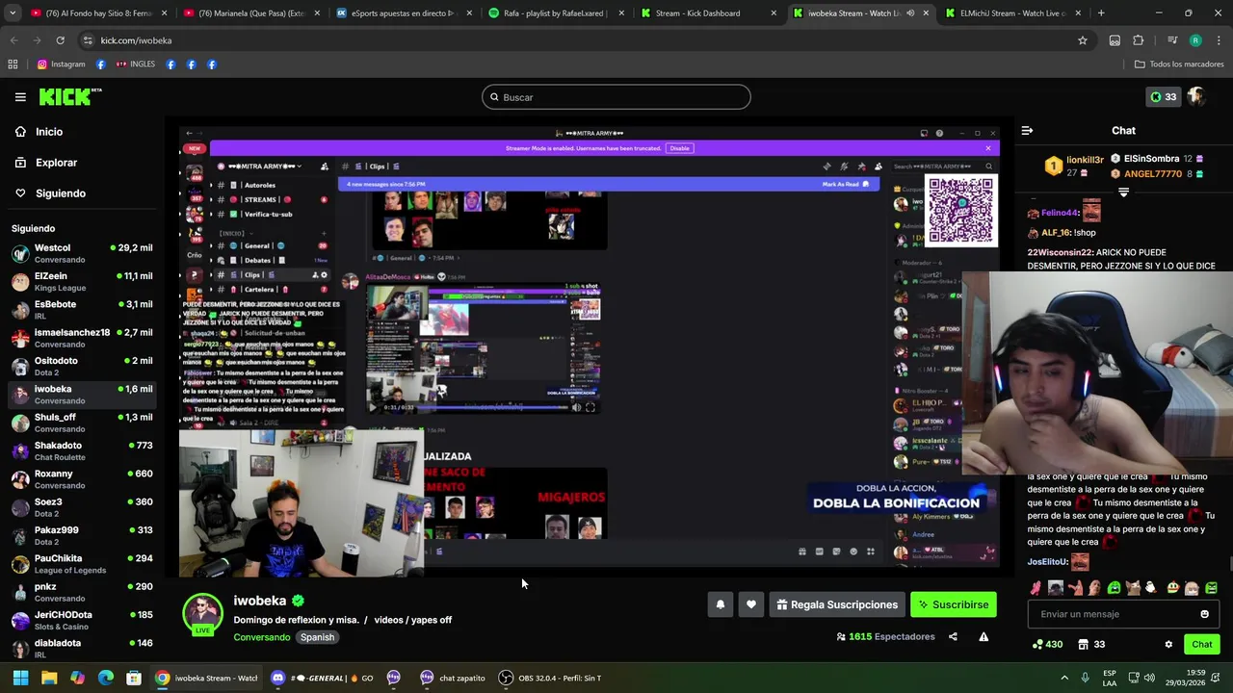Click the green Suscribirse button

954,604
